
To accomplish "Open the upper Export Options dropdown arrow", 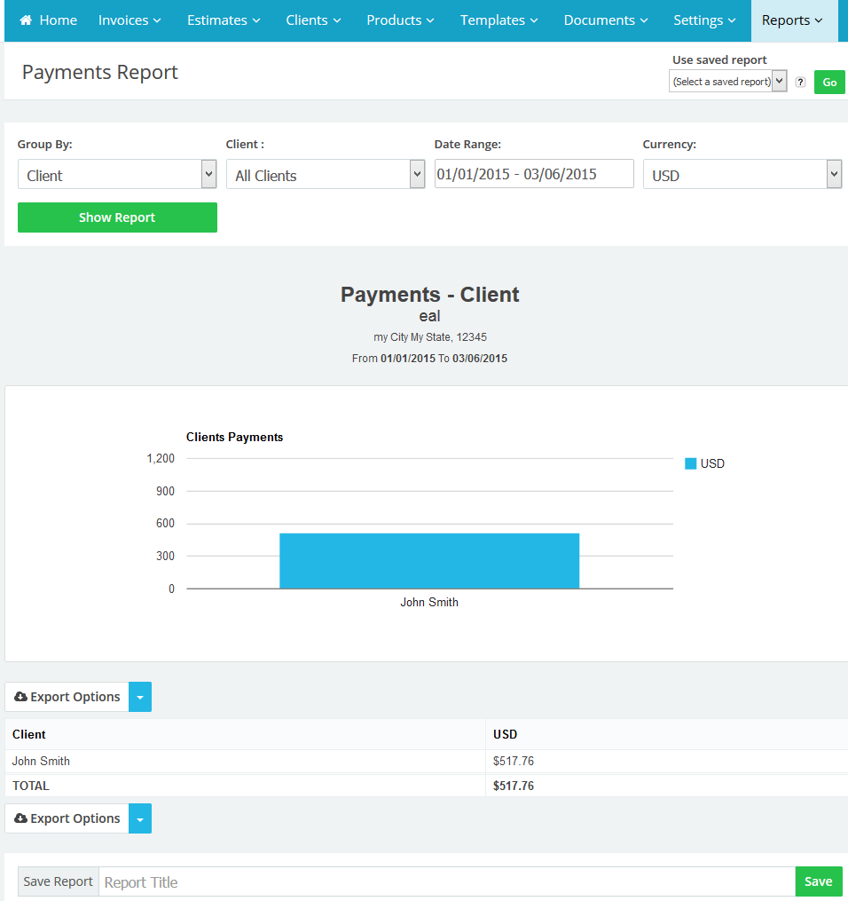I will [x=140, y=697].
